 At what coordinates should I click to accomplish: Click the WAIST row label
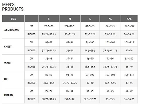pyautogui.click(x=8, y=63)
